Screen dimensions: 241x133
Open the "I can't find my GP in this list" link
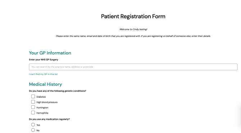43,74
